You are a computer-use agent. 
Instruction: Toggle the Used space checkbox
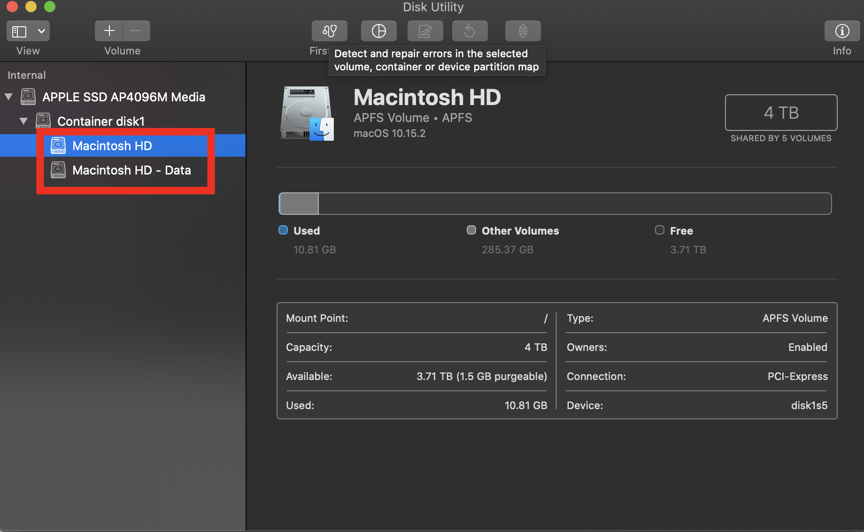point(283,230)
